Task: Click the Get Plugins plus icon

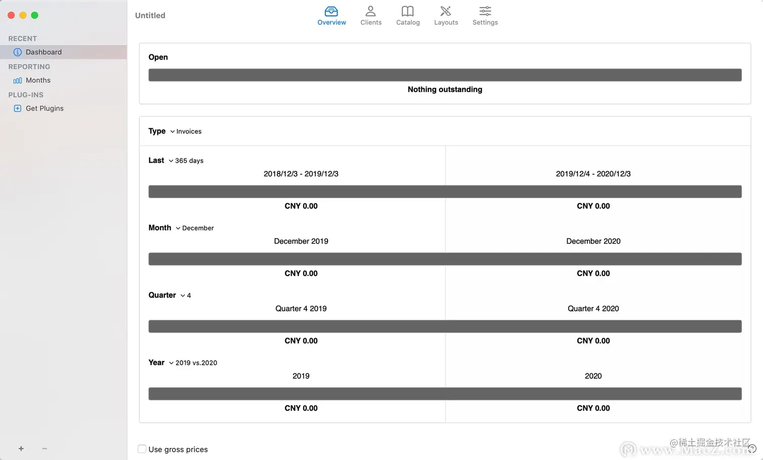Action: (x=18, y=108)
